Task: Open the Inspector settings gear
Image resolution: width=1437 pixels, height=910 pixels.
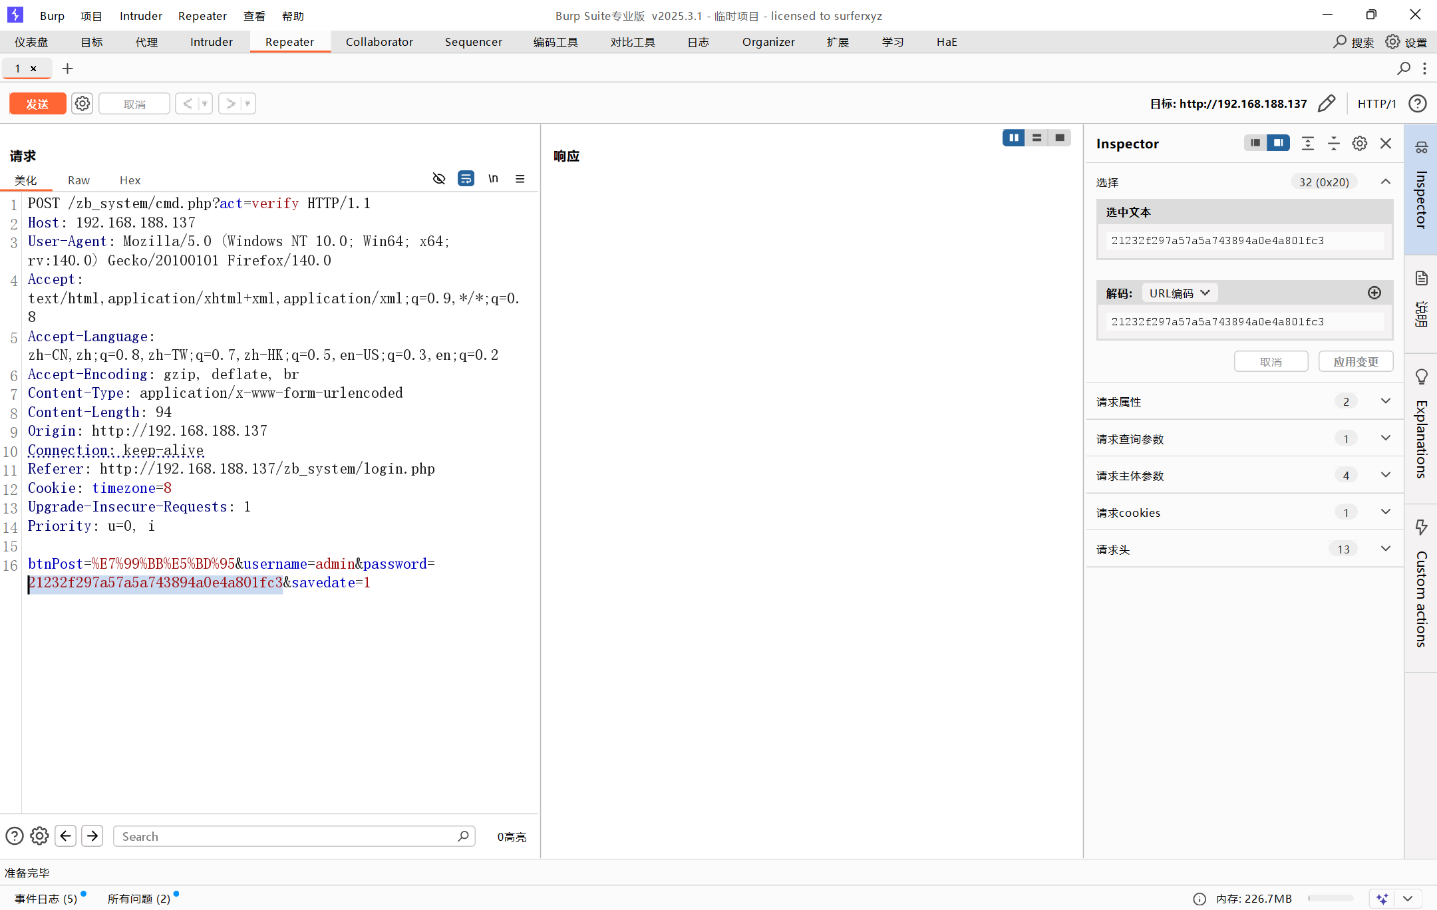Action: 1359,144
